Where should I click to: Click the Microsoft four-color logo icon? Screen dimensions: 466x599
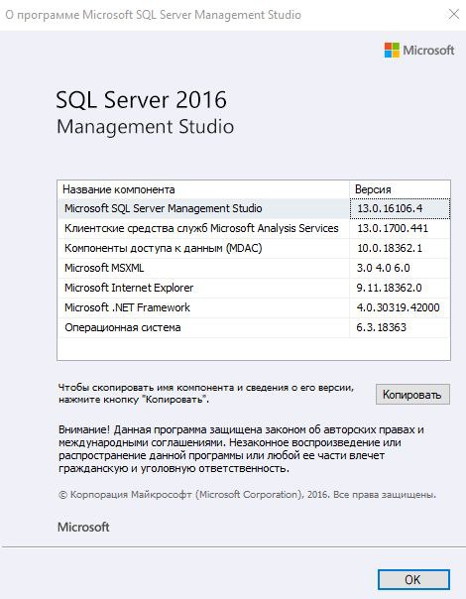coord(392,50)
